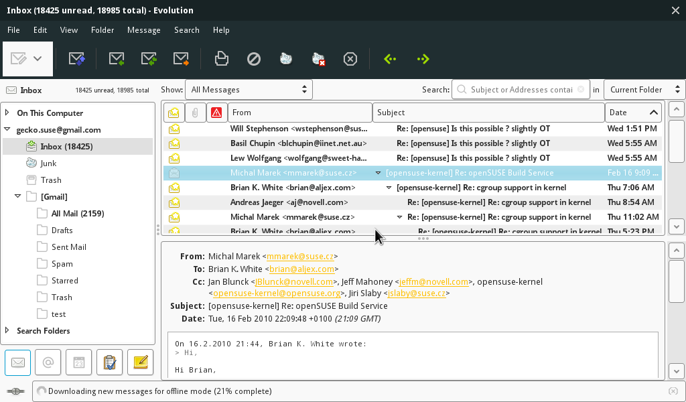686x402 pixels.
Task: Click the Print toolbar icon
Action: coord(221,58)
